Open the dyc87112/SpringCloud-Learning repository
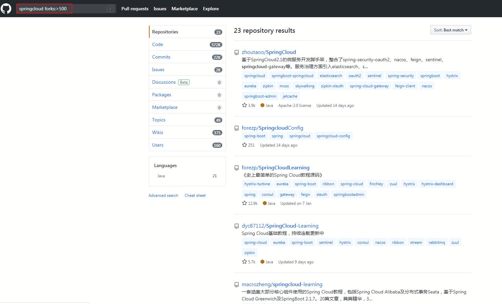 (x=280, y=226)
